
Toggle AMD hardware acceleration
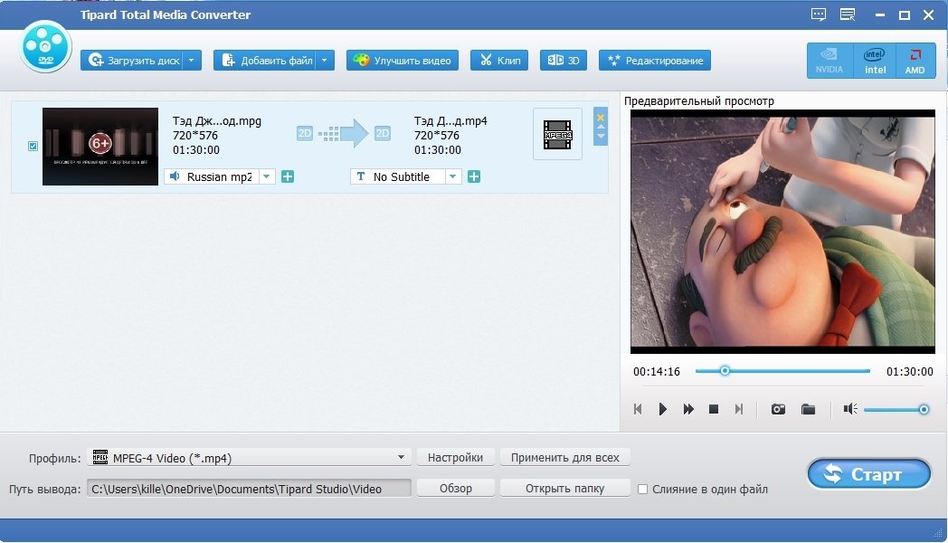[915, 61]
